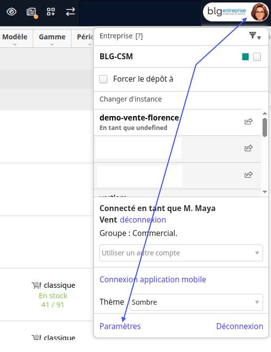
Task: Expand the Gamme column sort arrow
Action: click(52, 45)
